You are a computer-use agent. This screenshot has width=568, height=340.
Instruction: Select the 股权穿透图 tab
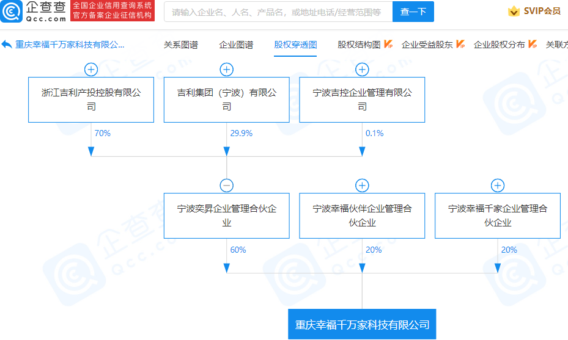(x=295, y=45)
